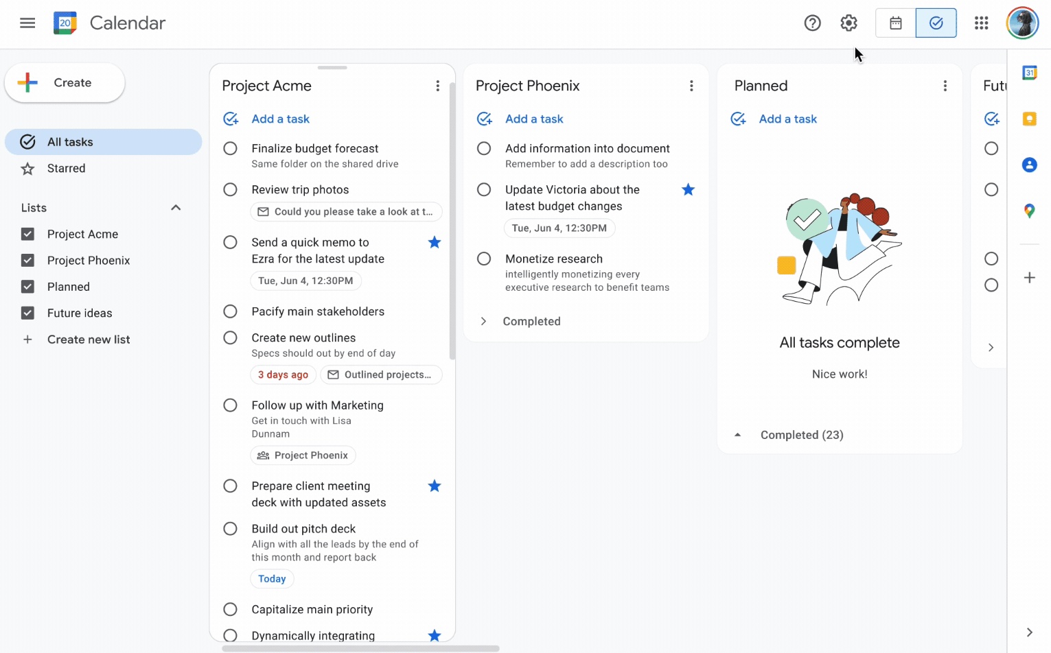Open the Settings gear menu
This screenshot has height=653, width=1051.
point(848,23)
